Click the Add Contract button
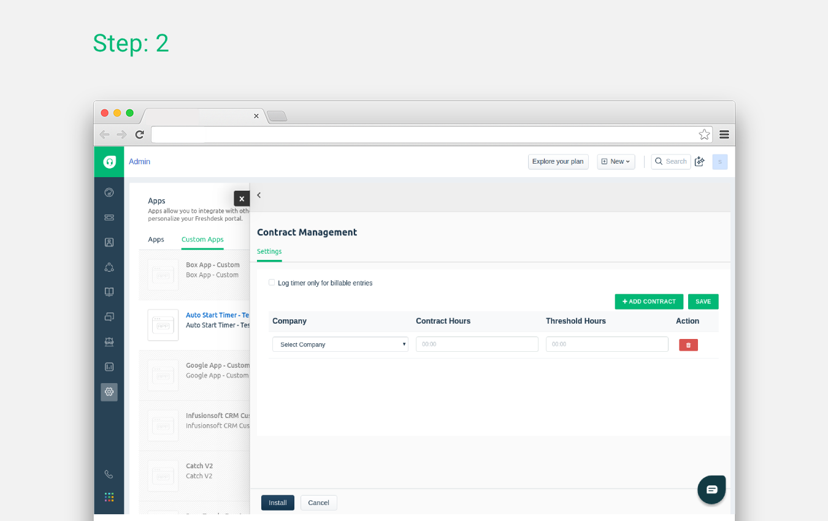This screenshot has width=828, height=521. 649,302
